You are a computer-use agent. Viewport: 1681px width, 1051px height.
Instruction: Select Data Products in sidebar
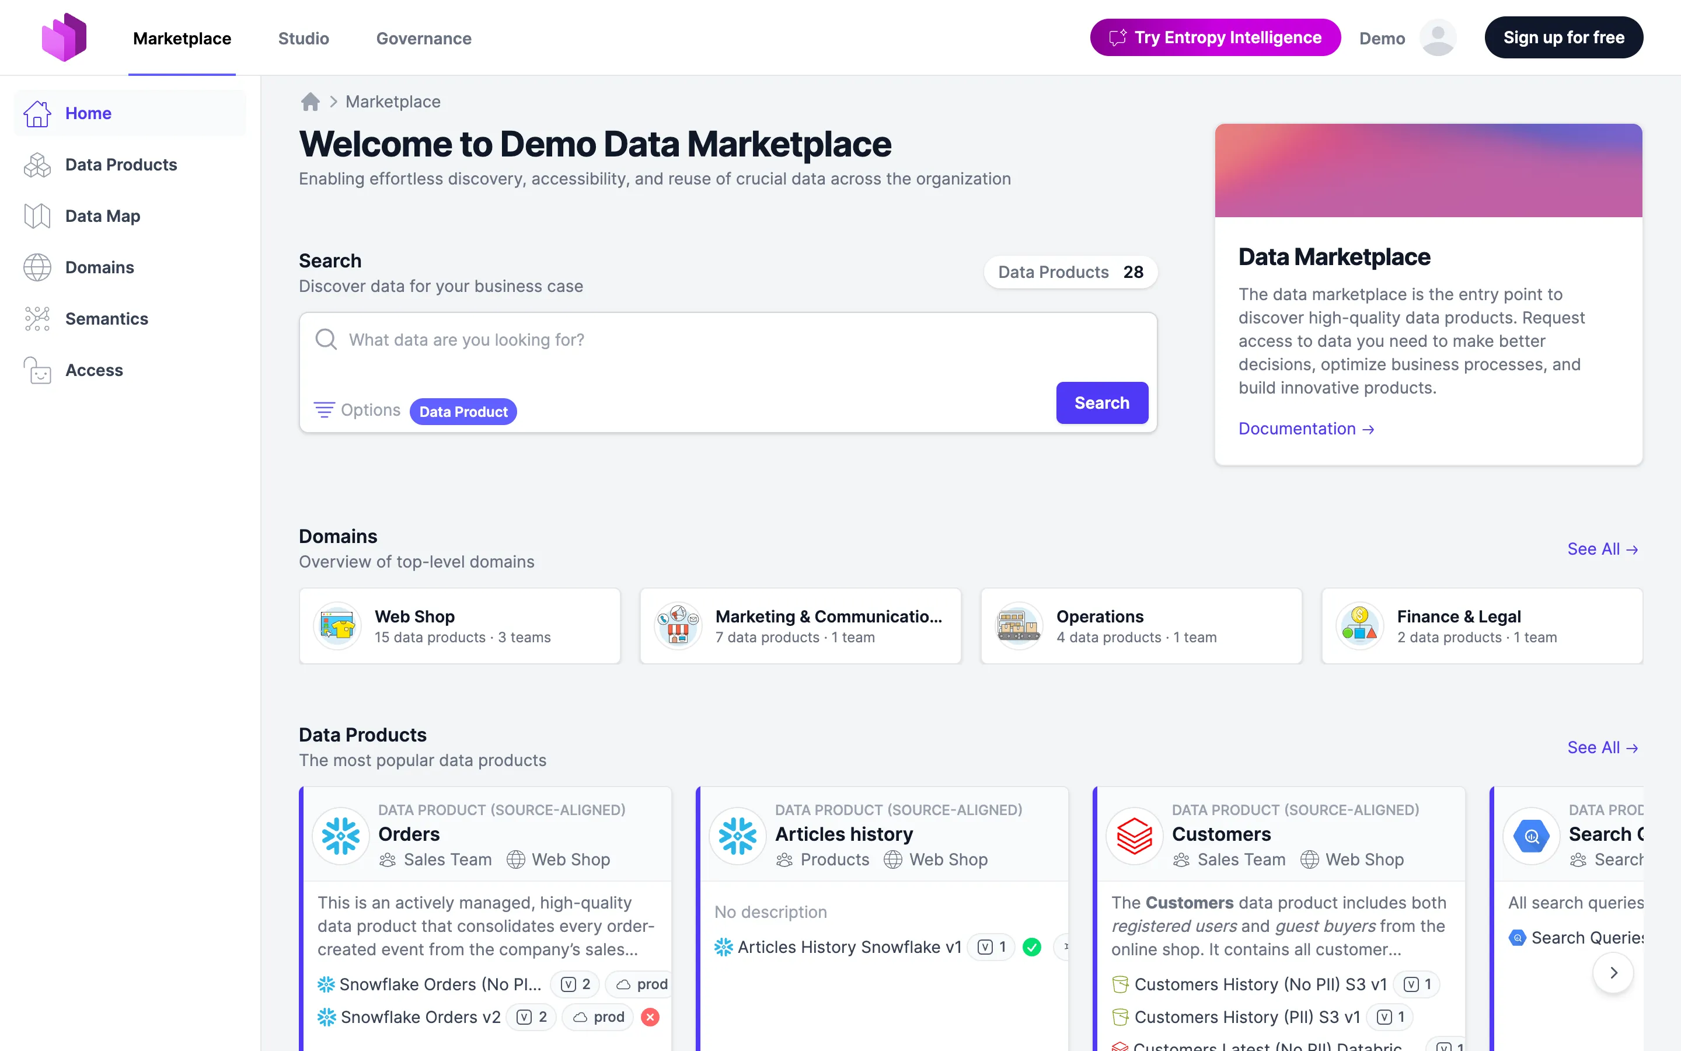click(x=130, y=165)
